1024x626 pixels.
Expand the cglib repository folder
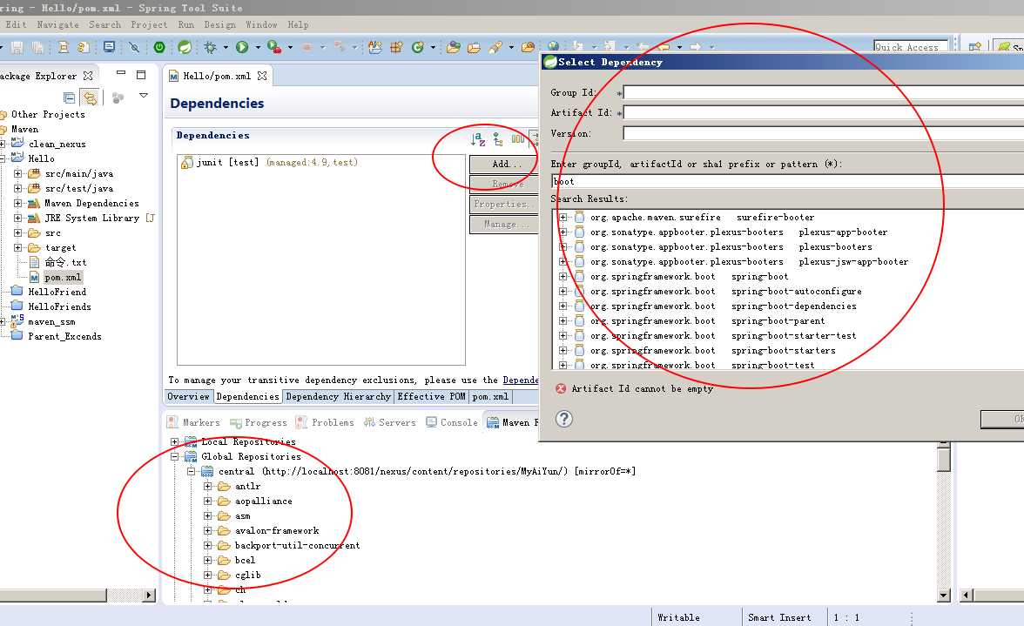tap(207, 576)
